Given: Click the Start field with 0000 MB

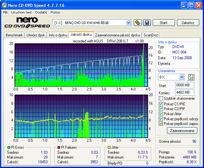Looking at the screenshot, I should click(185, 85).
